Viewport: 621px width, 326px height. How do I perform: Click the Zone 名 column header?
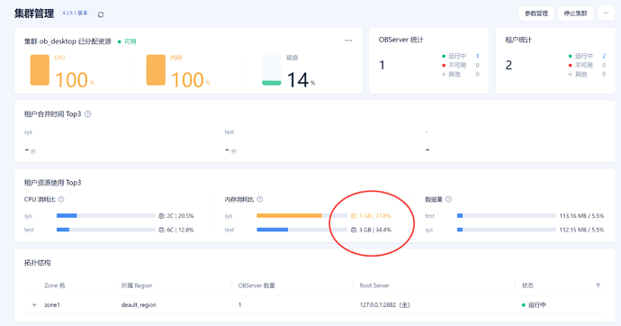tap(55, 285)
